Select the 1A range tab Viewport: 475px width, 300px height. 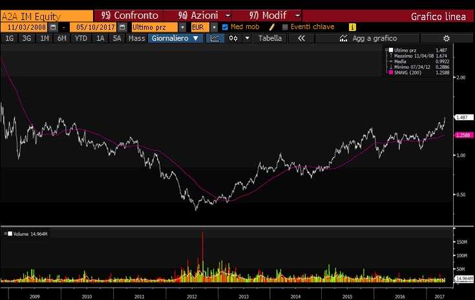pos(100,38)
